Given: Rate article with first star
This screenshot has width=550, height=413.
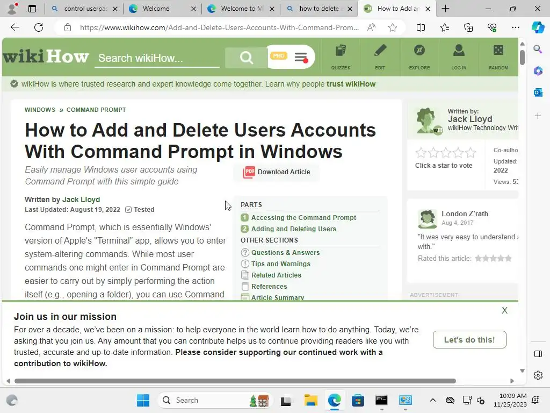Looking at the screenshot, I should tap(421, 153).
